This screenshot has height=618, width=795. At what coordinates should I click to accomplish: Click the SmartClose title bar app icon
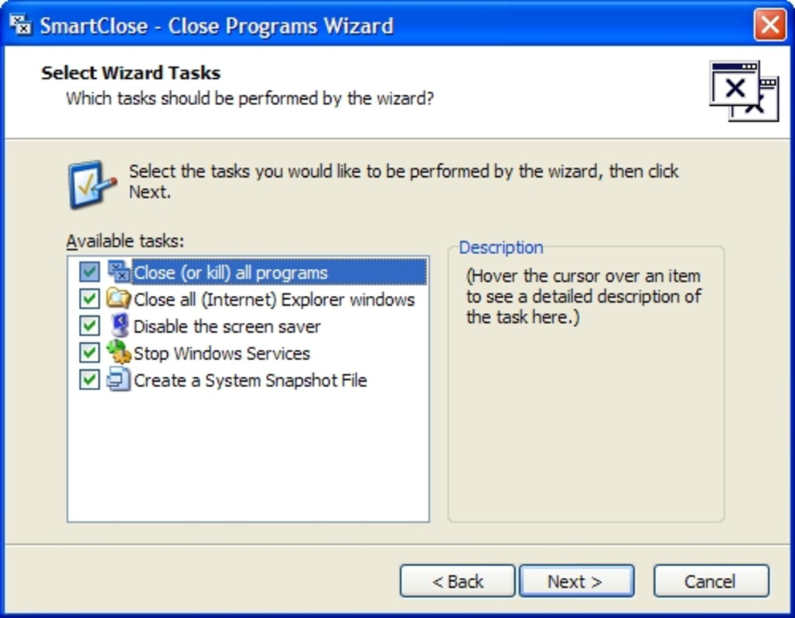coord(22,25)
